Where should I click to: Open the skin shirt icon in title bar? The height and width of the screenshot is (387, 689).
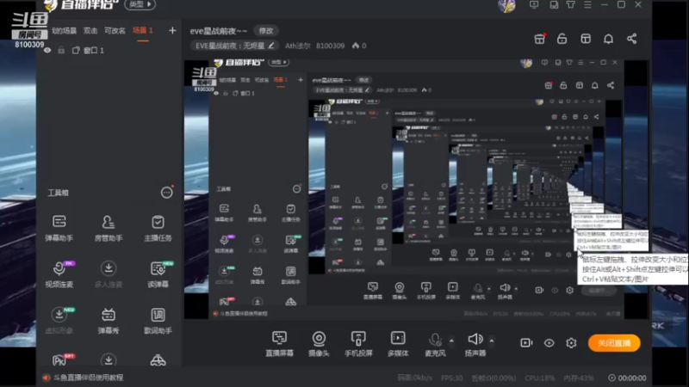570,4
